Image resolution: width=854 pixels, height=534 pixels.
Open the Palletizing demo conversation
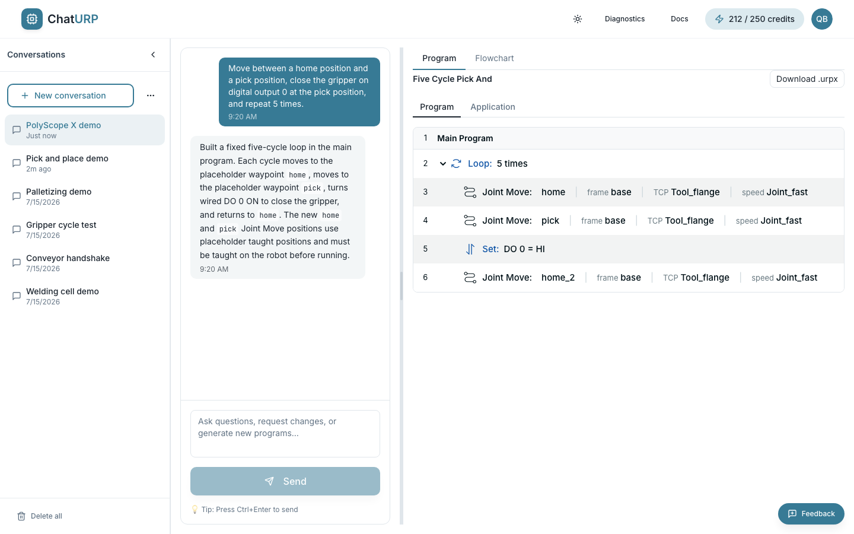point(85,196)
